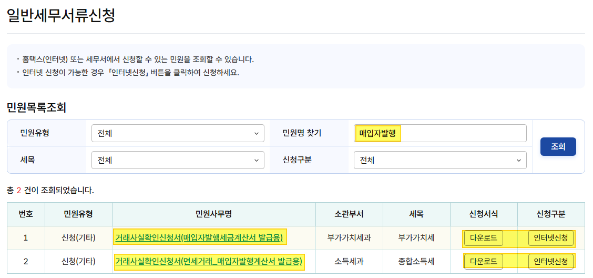Click the 민원명 찾기 search input field
Screen dimensions: 593x278
click(x=440, y=133)
